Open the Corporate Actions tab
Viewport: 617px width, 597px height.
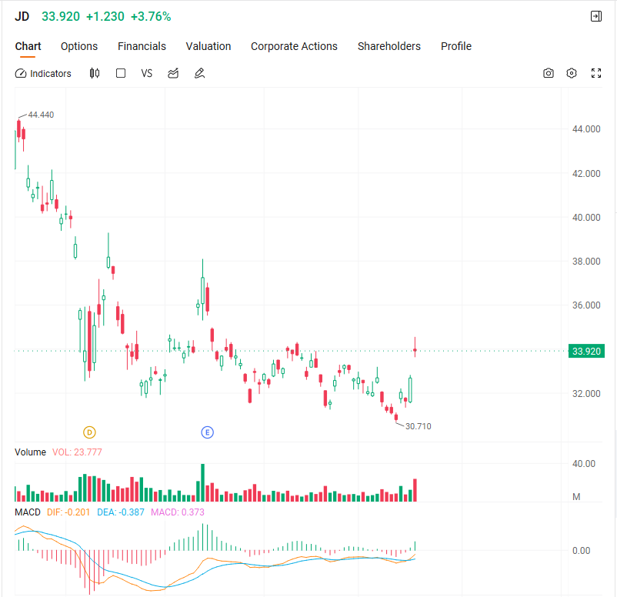coord(294,46)
